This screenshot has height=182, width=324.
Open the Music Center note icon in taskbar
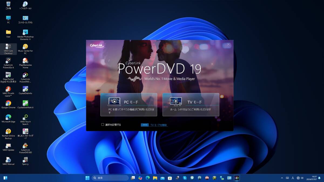click(214, 178)
